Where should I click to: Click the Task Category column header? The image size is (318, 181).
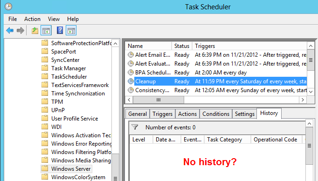pyautogui.click(x=228, y=140)
